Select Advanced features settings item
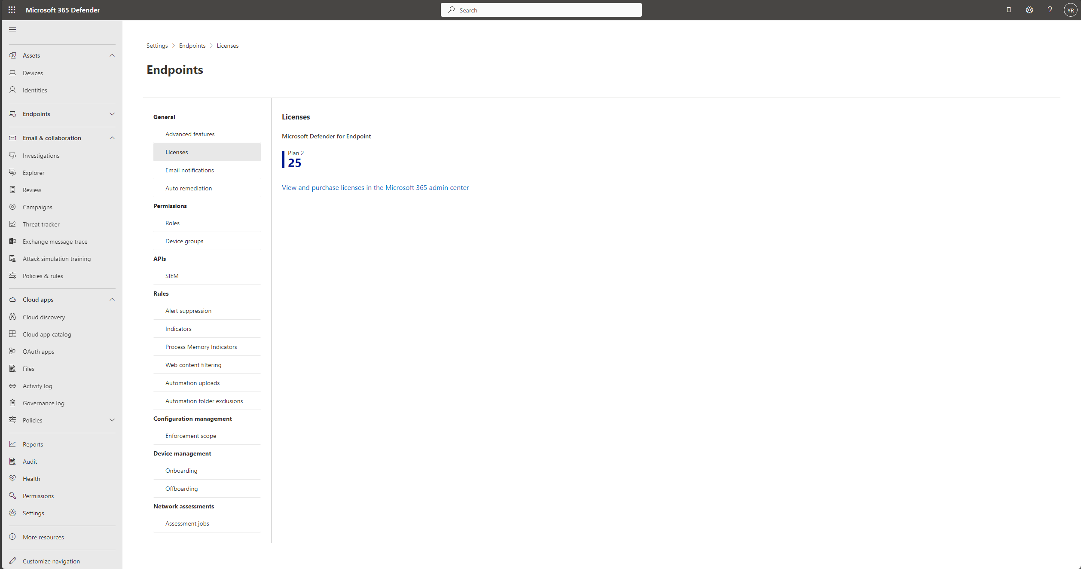 point(189,134)
